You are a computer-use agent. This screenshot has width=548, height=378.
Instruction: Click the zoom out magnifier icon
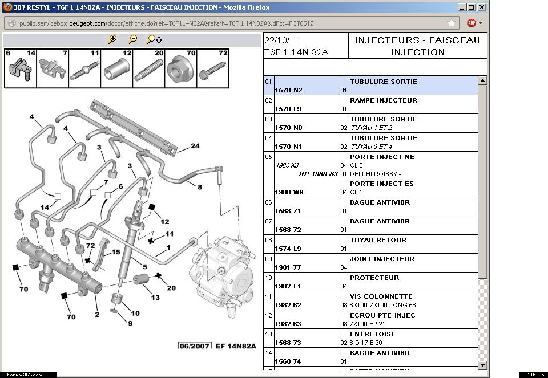(132, 39)
